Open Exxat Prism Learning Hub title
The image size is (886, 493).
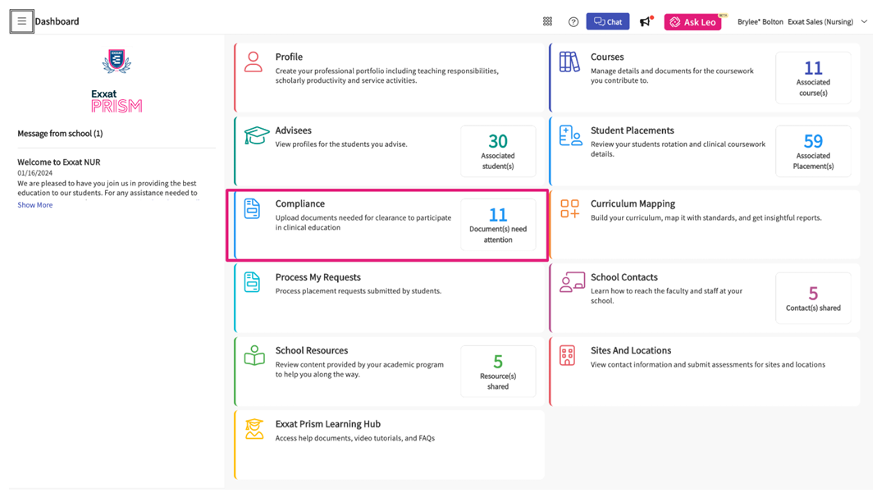point(327,424)
